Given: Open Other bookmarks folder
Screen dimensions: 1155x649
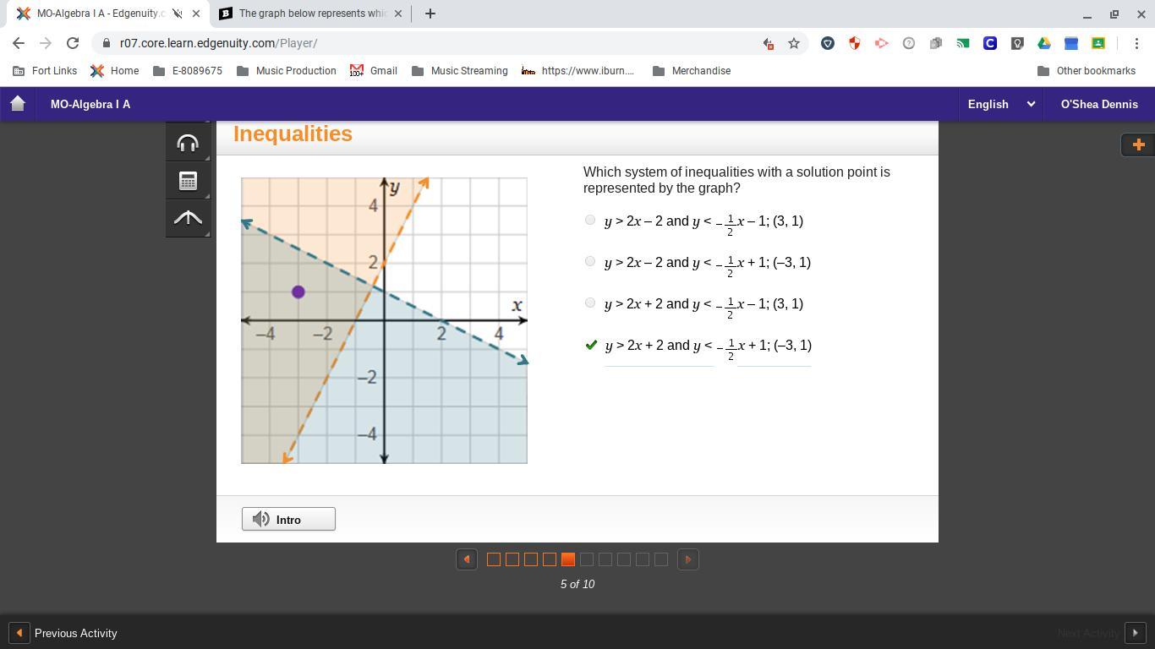Looking at the screenshot, I should (1087, 71).
